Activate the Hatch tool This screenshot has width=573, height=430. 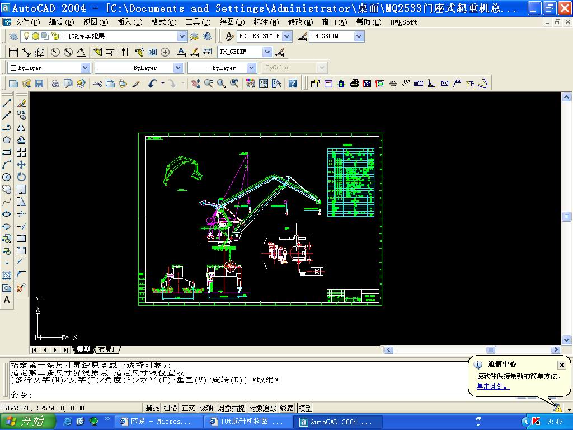7,275
